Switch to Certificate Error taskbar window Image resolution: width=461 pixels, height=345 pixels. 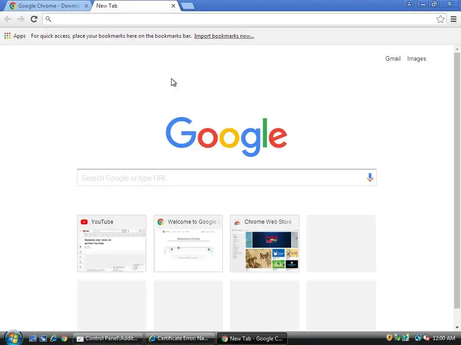pyautogui.click(x=180, y=339)
